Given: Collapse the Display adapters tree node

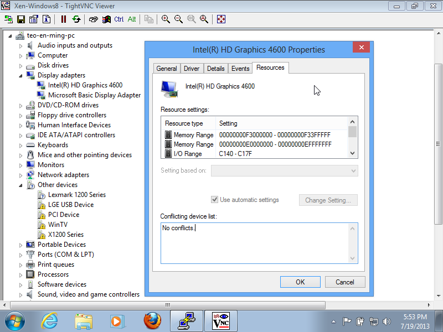Looking at the screenshot, I should click(x=21, y=75).
